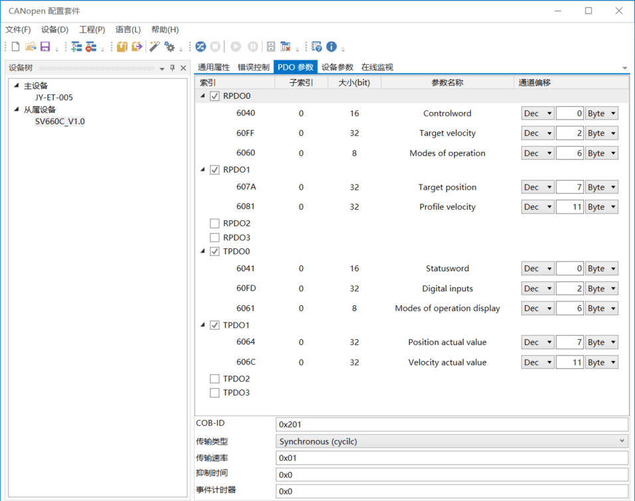Click the 大小(bit) column header
635x501 pixels.
[x=354, y=82]
